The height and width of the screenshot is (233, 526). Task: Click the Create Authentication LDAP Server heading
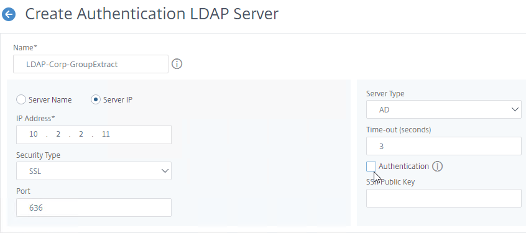(x=152, y=14)
